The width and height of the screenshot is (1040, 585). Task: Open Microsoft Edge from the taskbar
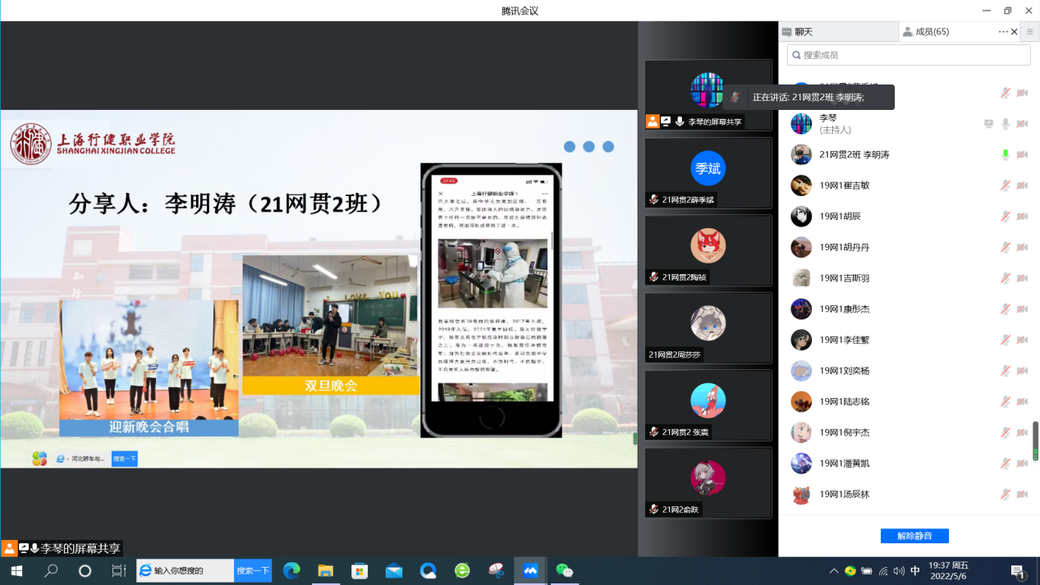pyautogui.click(x=291, y=571)
